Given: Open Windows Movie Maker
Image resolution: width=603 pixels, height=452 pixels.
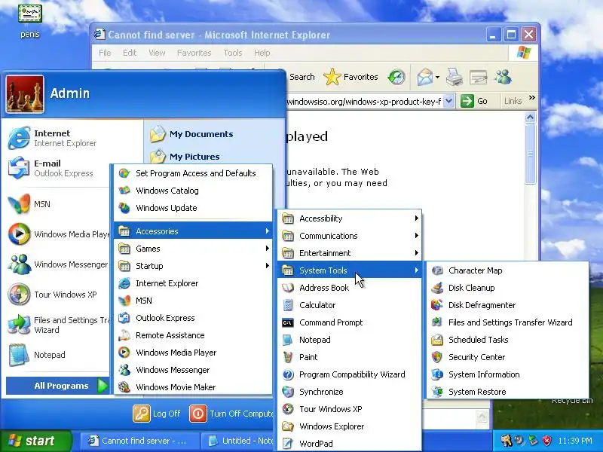Looking at the screenshot, I should [x=193, y=387].
